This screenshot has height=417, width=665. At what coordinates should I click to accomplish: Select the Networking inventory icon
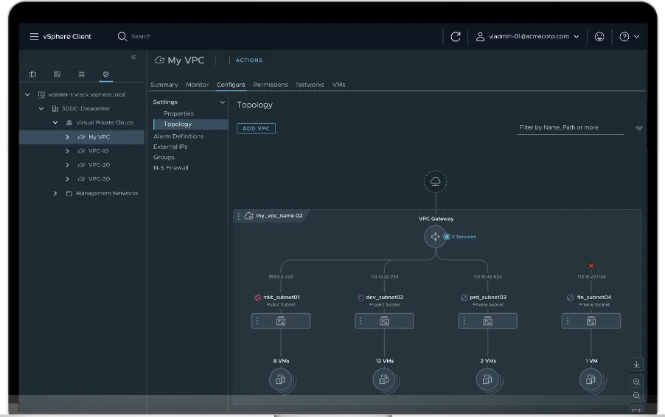pos(105,74)
